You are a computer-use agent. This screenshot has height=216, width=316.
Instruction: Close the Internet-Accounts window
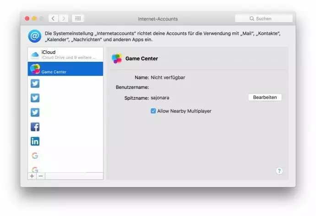(27, 19)
